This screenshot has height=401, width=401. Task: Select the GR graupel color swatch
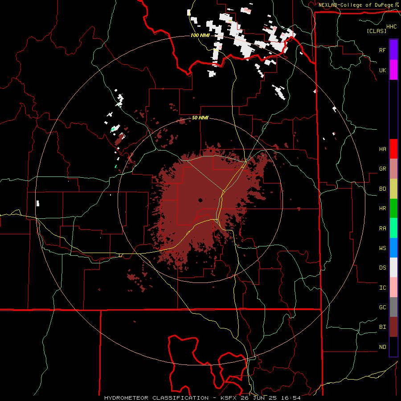393,168
